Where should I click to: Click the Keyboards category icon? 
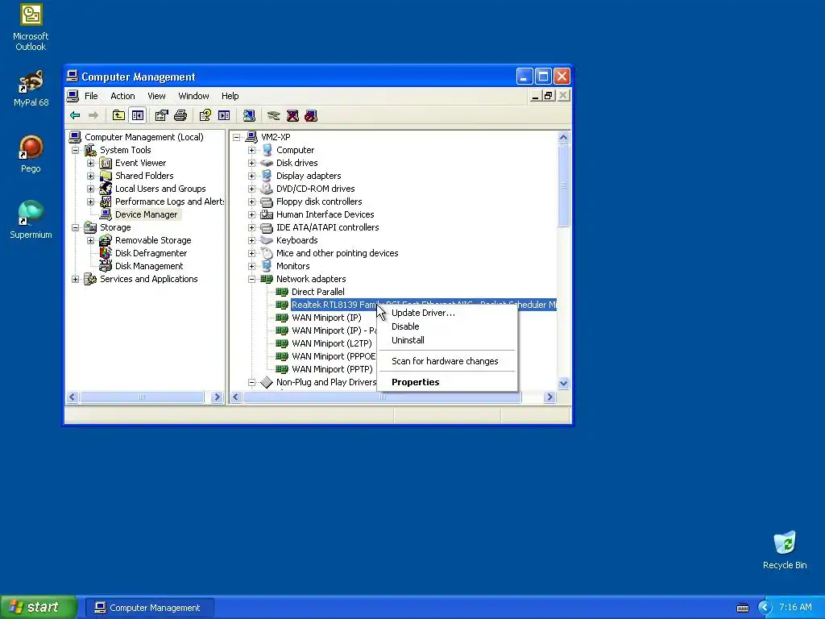pos(267,240)
